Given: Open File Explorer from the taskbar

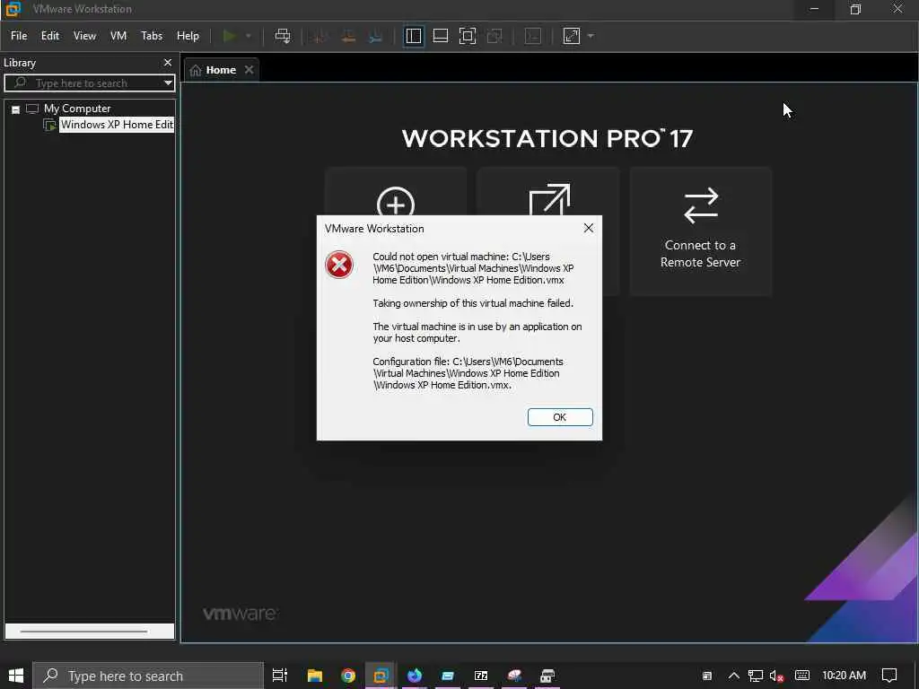Looking at the screenshot, I should click(x=315, y=676).
